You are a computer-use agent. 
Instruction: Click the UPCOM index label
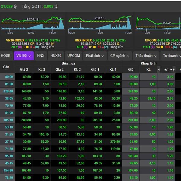click(151, 40)
